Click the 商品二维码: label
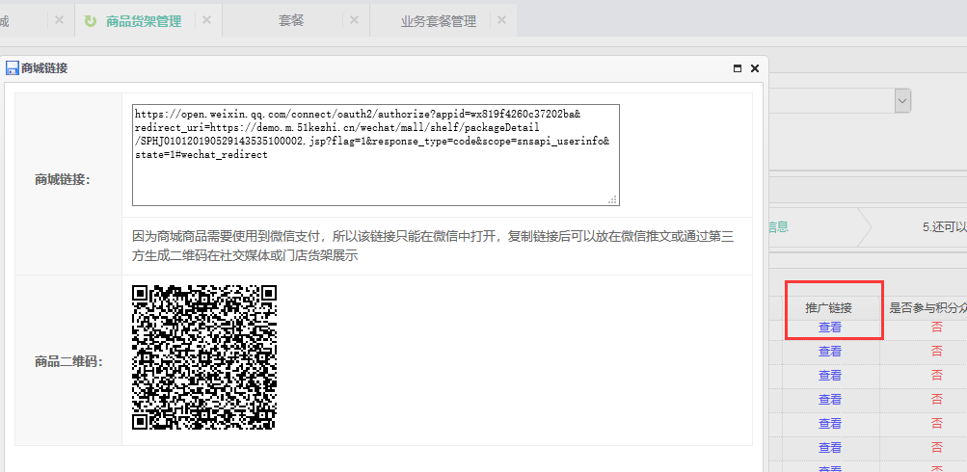The height and width of the screenshot is (472, 967). pos(68,361)
